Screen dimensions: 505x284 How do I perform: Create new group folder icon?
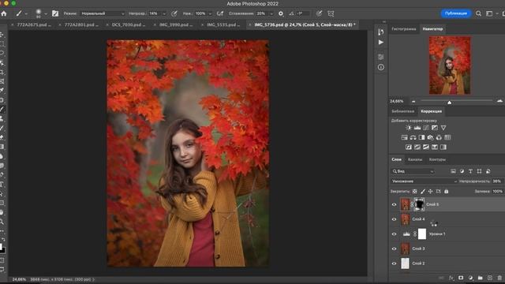point(481,278)
